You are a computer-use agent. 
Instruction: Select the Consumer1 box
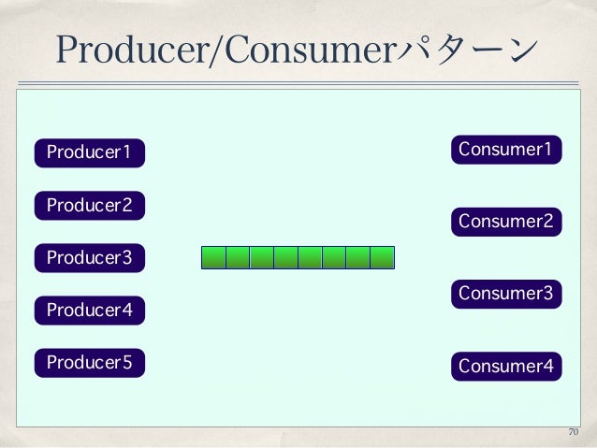pyautogui.click(x=506, y=150)
